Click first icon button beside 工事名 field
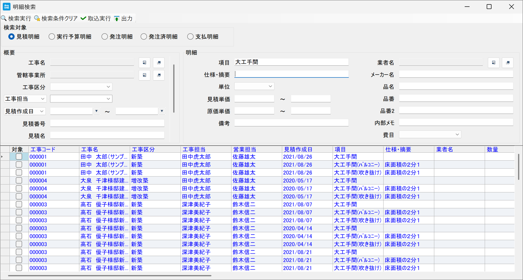The width and height of the screenshot is (523, 280). click(144, 63)
